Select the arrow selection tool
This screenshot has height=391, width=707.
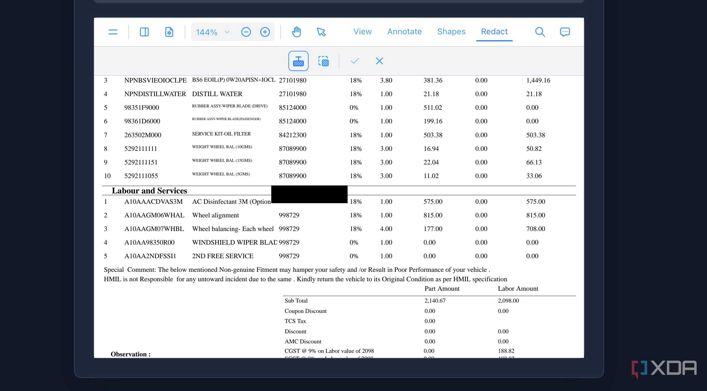[321, 32]
